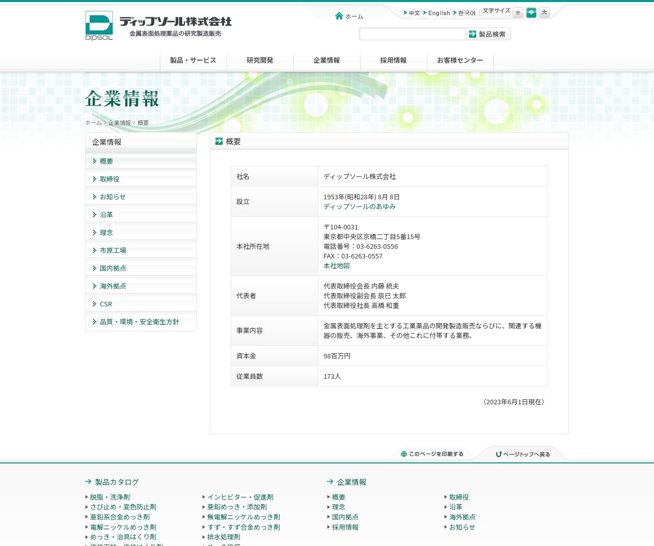The height and width of the screenshot is (546, 654).
Task: Focus the product search input field
Action: (x=413, y=34)
